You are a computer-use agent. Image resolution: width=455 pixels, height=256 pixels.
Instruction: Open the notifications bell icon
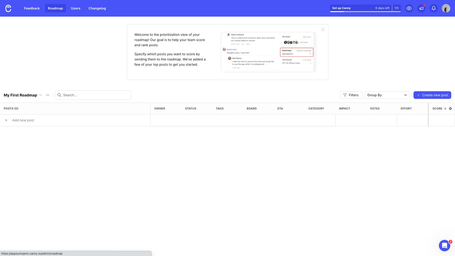coord(434,8)
